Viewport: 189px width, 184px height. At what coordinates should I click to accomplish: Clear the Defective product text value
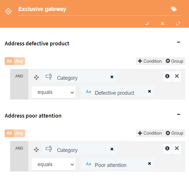(149, 91)
